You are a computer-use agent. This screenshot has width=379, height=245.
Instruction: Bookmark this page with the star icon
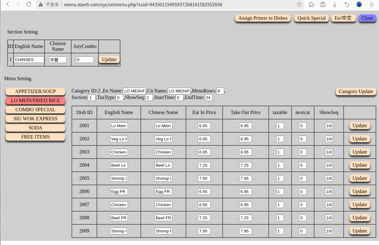pos(299,4)
